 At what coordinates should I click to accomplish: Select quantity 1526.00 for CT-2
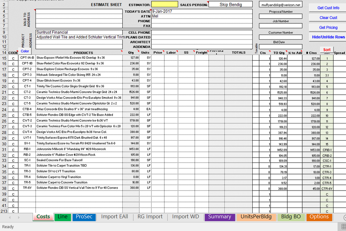(131, 92)
